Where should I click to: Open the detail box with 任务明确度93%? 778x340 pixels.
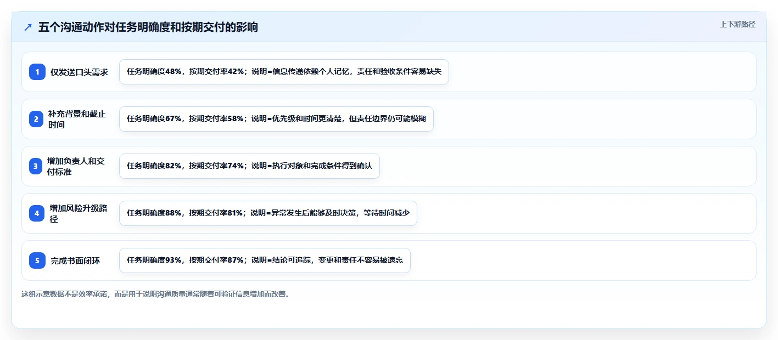point(265,260)
